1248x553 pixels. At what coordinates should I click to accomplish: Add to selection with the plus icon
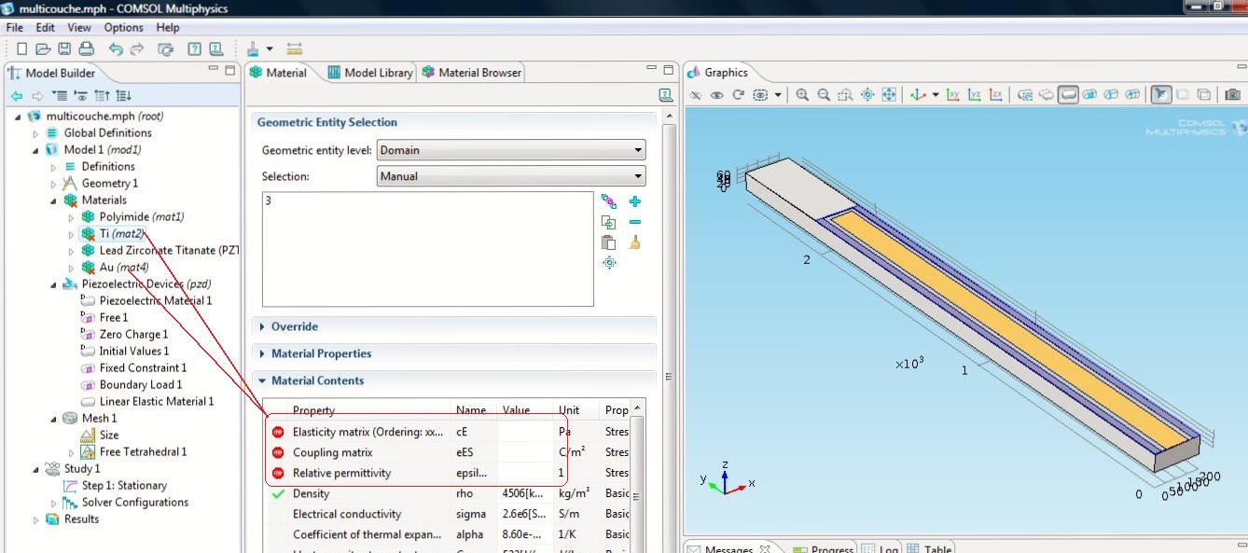pyautogui.click(x=635, y=201)
